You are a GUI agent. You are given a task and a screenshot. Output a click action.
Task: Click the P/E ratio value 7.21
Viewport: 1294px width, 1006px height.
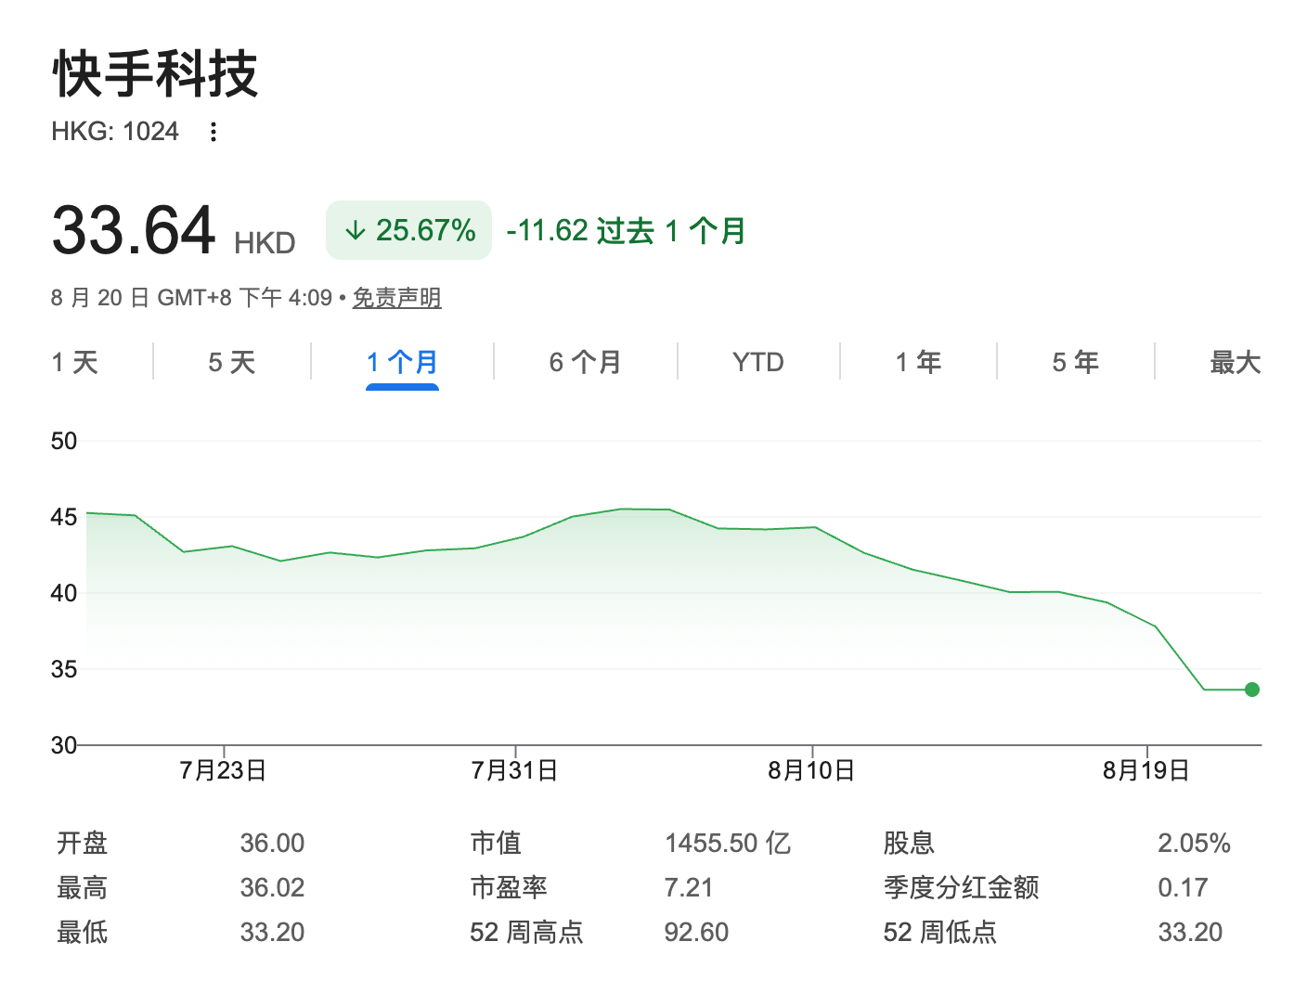pos(689,887)
